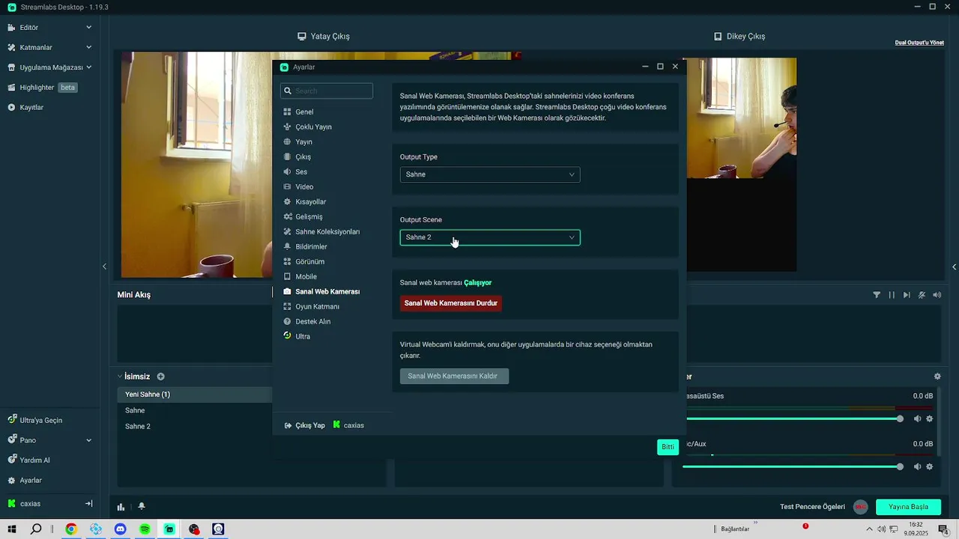Screen dimensions: 959x539
Task: Pause the Mini Akış feed
Action: (892, 295)
